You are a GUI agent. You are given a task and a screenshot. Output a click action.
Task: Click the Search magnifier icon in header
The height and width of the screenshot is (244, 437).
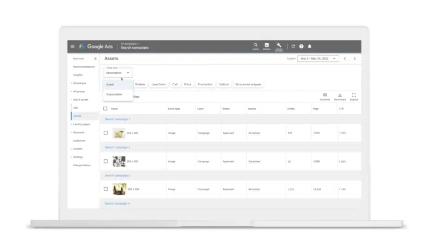(256, 46)
